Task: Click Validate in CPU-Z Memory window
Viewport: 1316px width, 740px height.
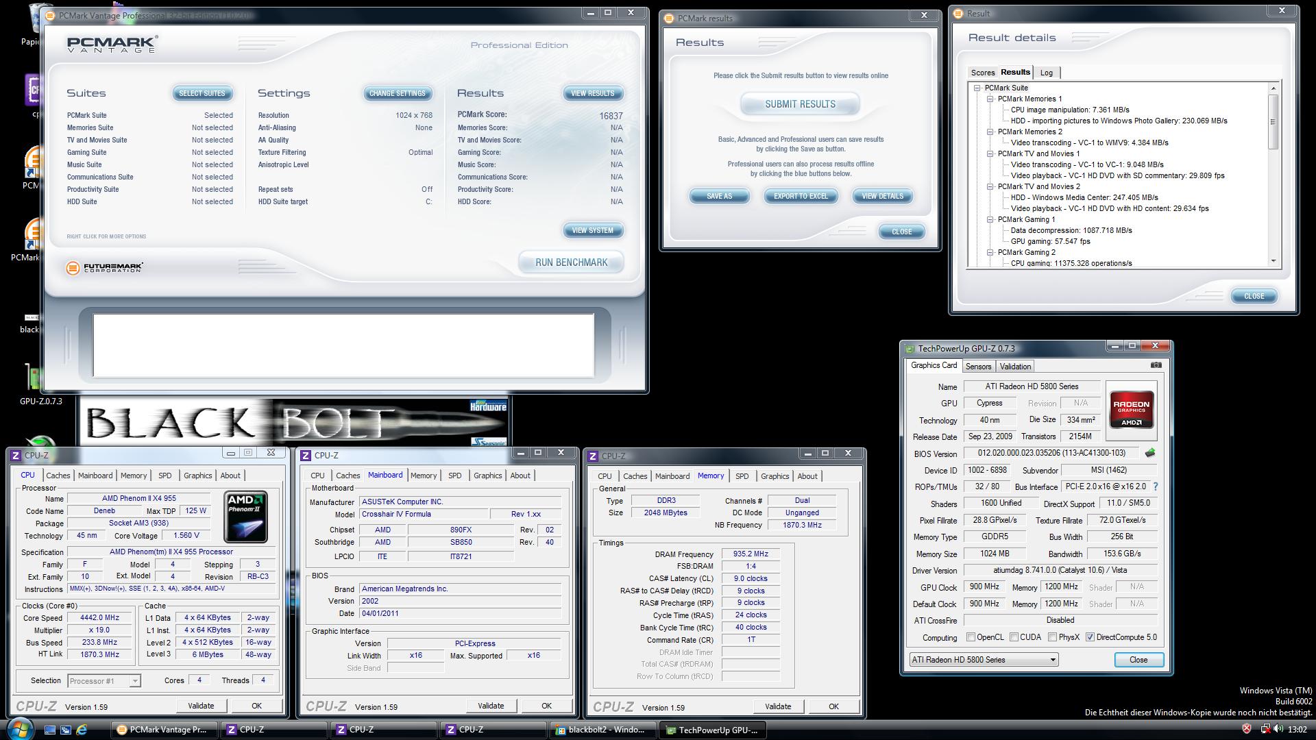Action: [777, 706]
